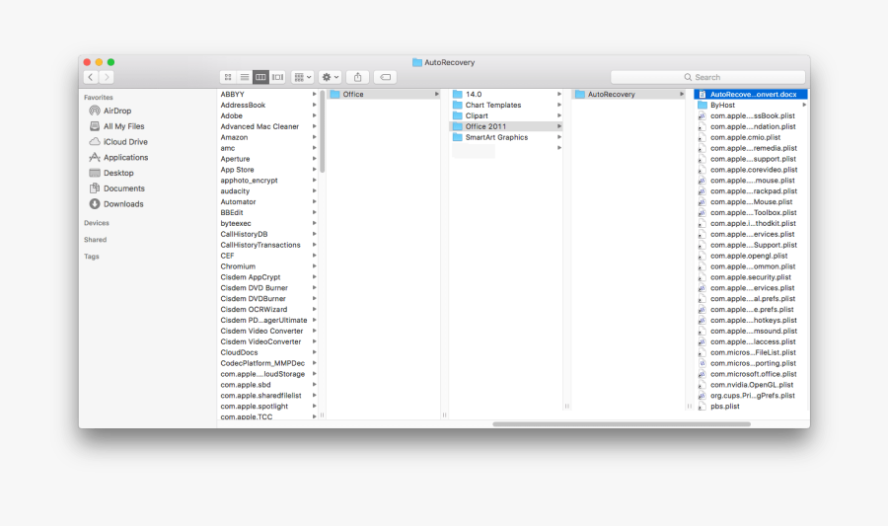This screenshot has height=526, width=888.
Task: Select com.apple.opengl.plist file
Action: tap(751, 256)
